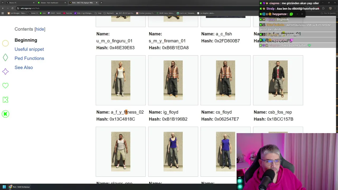
Task: Close the Stream - Kick Dashboard tab
Action: pos(65,3)
